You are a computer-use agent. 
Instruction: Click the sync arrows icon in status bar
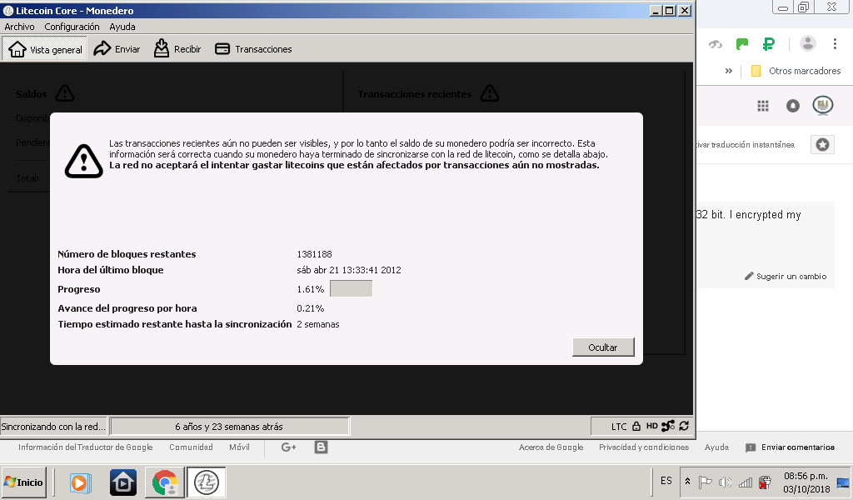[x=684, y=426]
